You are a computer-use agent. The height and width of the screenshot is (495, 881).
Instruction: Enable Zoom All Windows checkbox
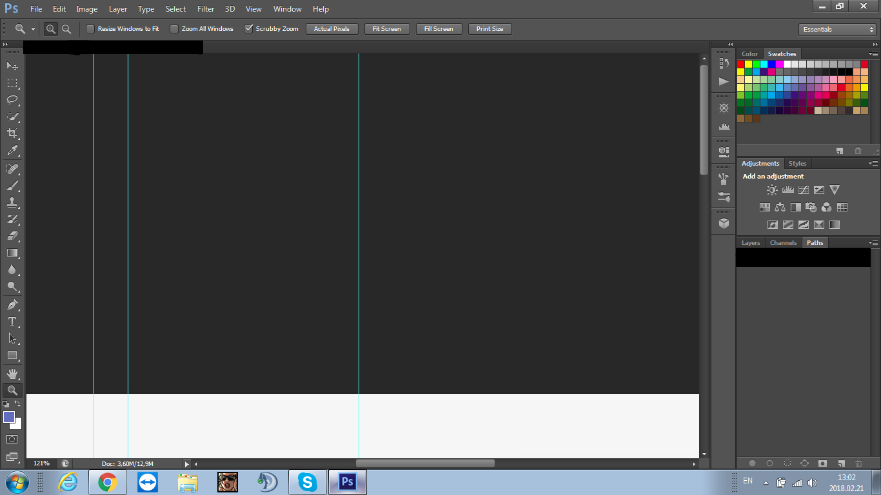(173, 29)
